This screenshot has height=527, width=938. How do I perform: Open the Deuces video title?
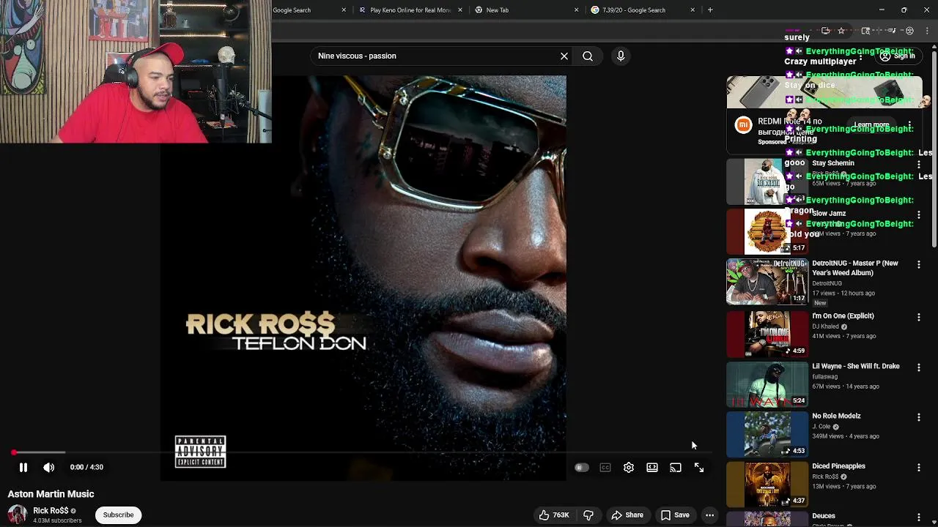[824, 516]
